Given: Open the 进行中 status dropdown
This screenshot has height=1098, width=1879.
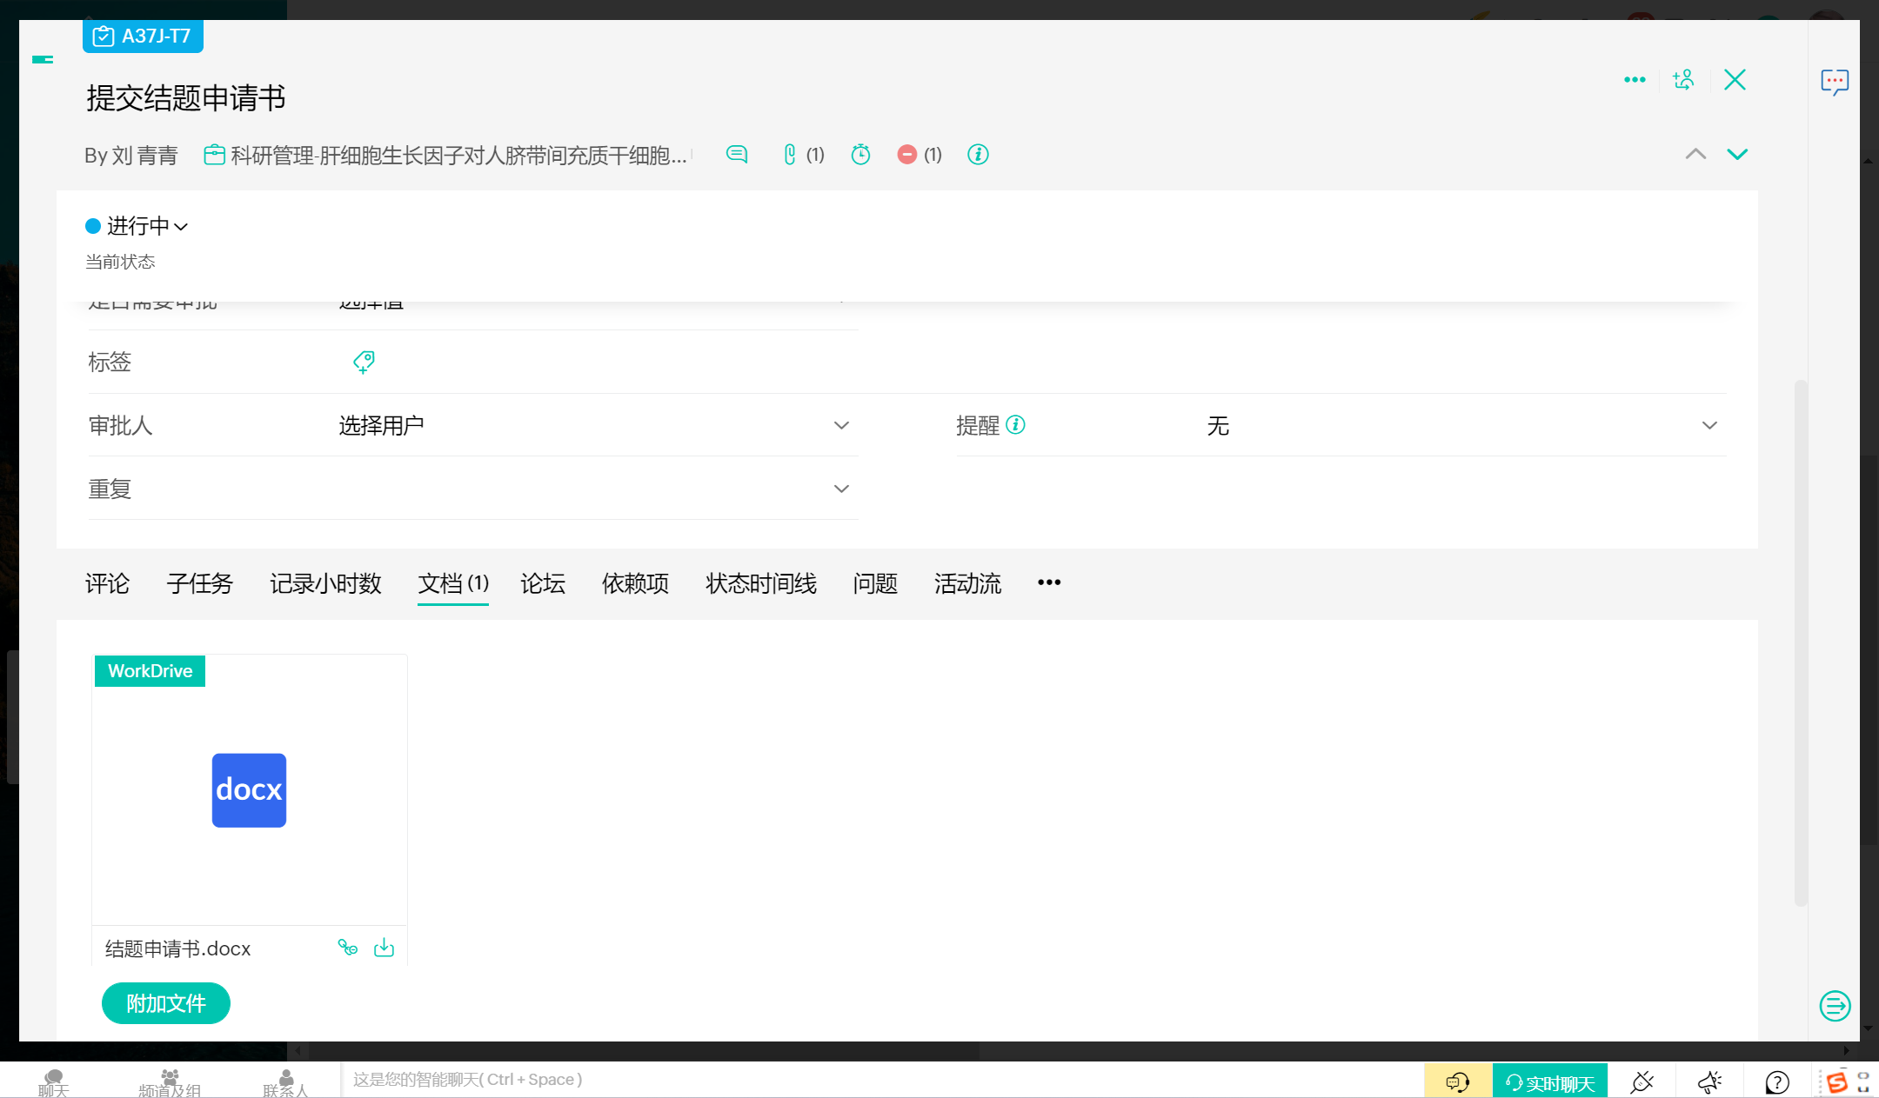Looking at the screenshot, I should (x=137, y=227).
